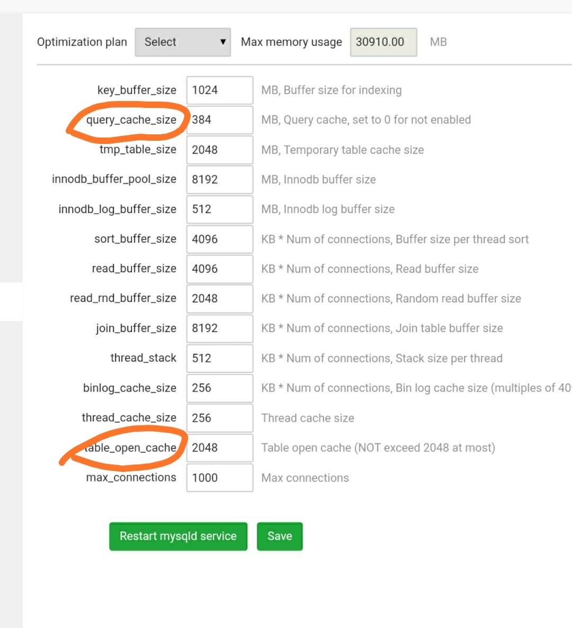Image resolution: width=572 pixels, height=628 pixels.
Task: Focus the thread_stack value field
Action: [219, 358]
